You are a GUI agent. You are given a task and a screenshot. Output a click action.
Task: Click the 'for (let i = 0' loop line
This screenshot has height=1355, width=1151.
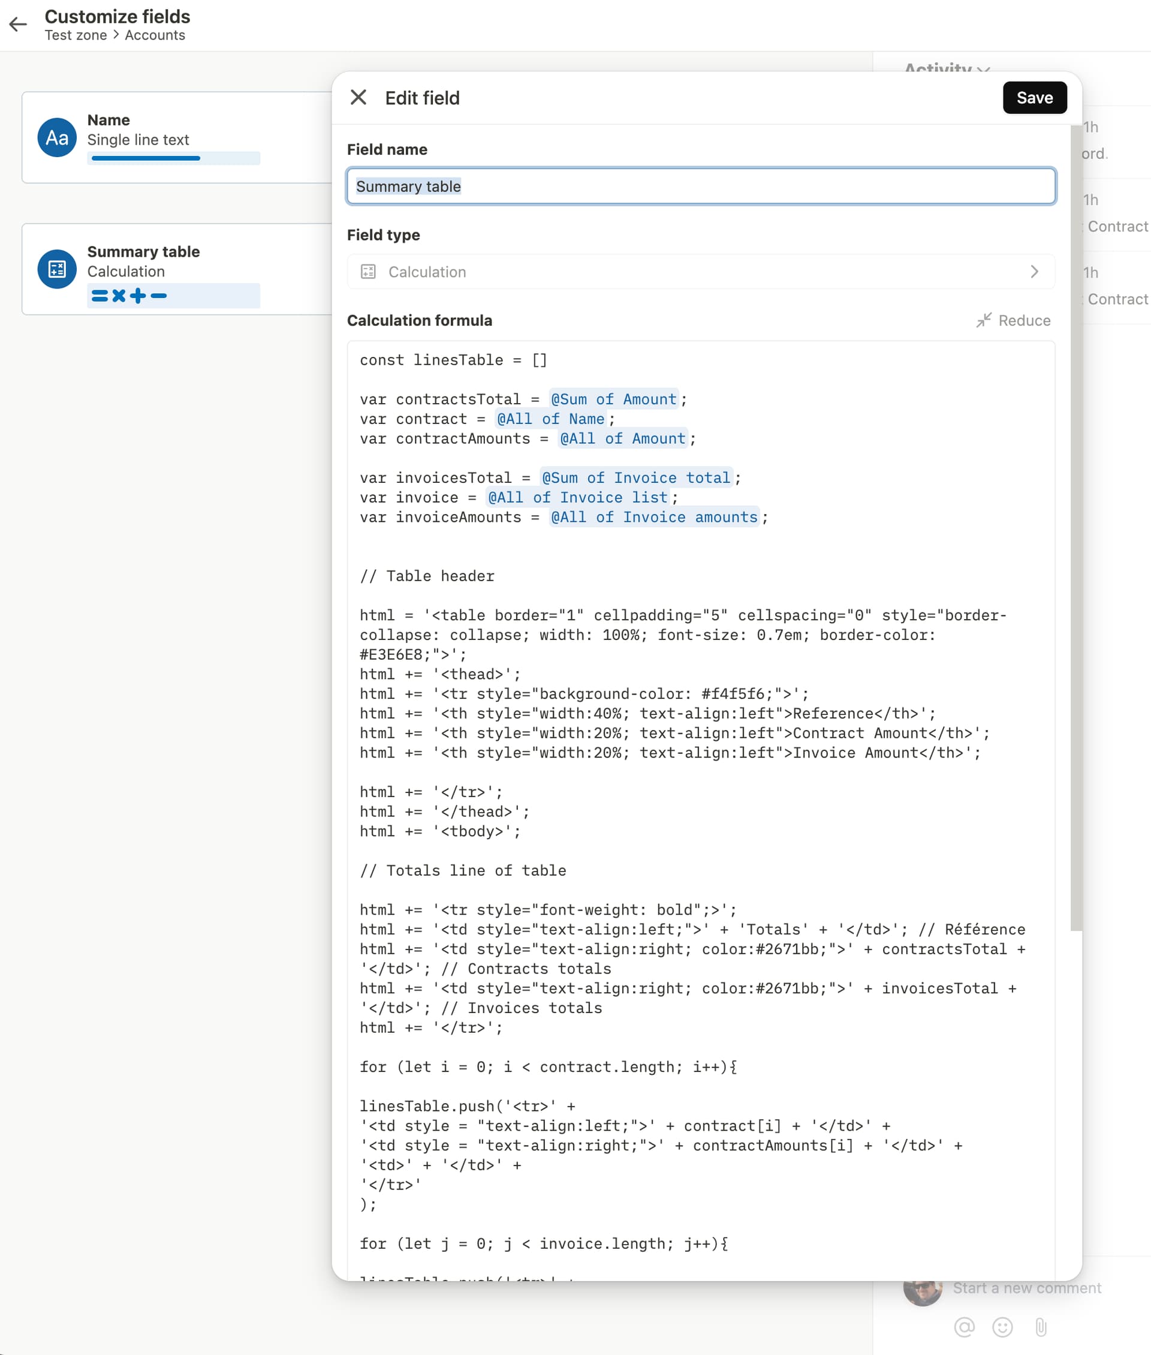[x=548, y=1067]
